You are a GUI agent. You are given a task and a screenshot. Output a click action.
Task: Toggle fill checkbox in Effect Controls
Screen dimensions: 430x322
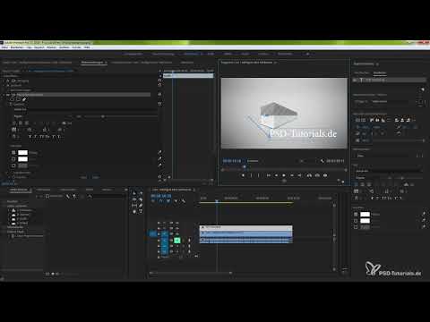click(13, 152)
